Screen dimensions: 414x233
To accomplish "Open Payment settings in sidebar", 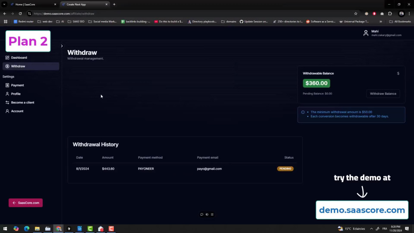I will [x=15, y=85].
